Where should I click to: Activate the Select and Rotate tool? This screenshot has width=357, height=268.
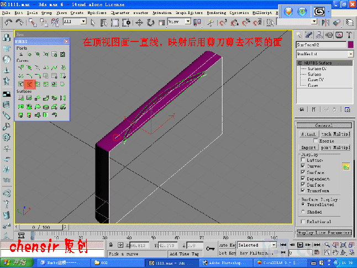pos(150,23)
